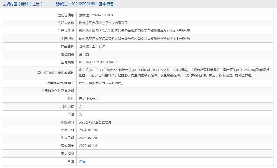Image resolution: width=277 pixels, height=168 pixels.
Task: Select the 批准日期 value 2024-02-20
Action: pos(88,130)
